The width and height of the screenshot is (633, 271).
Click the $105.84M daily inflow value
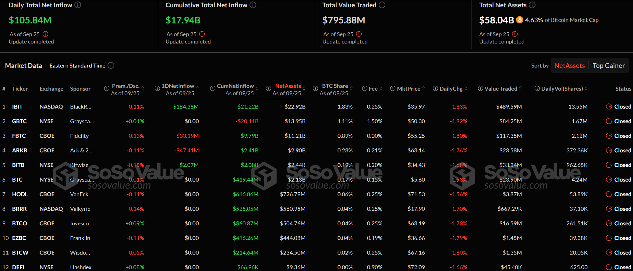click(30, 20)
